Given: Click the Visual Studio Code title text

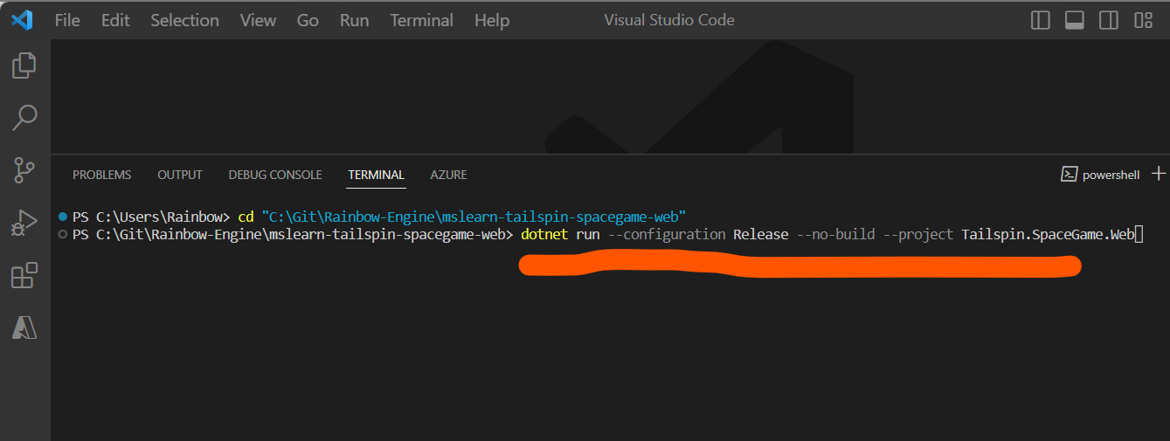Looking at the screenshot, I should point(669,20).
